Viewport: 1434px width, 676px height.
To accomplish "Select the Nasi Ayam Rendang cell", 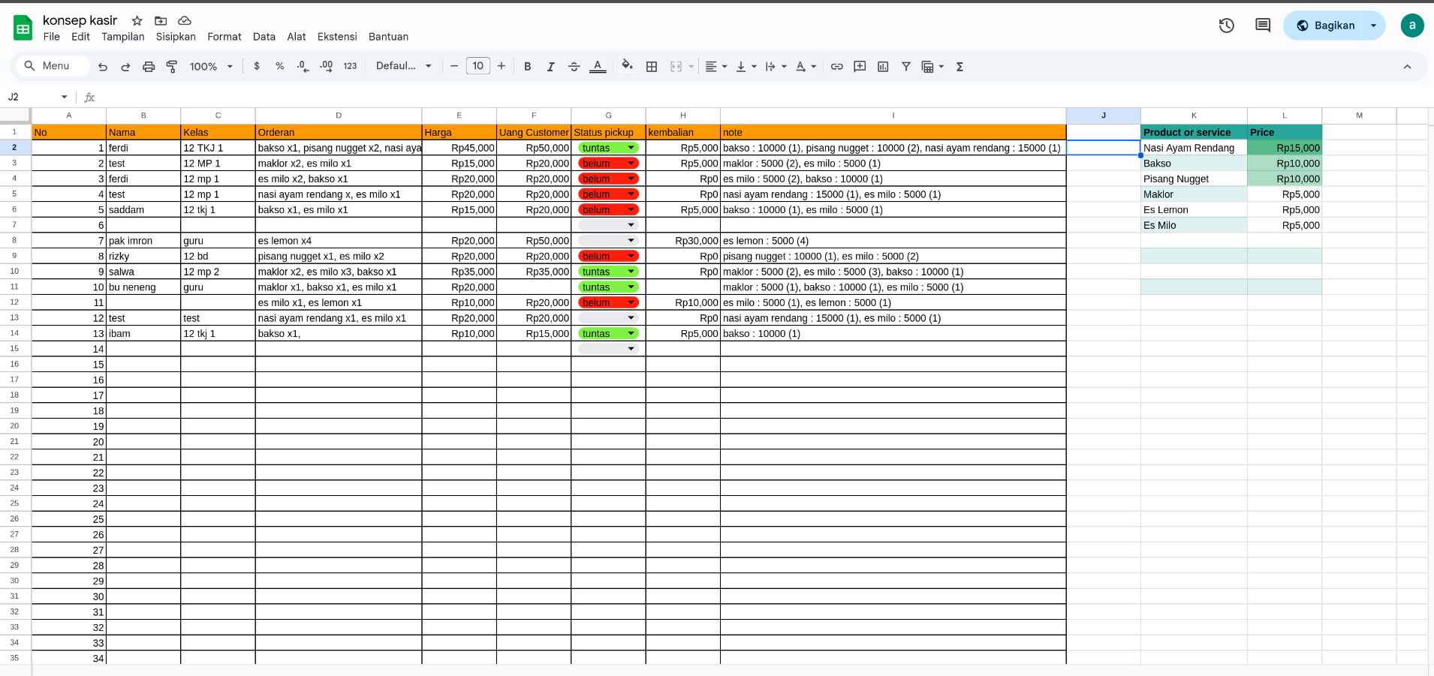I will coord(1194,148).
